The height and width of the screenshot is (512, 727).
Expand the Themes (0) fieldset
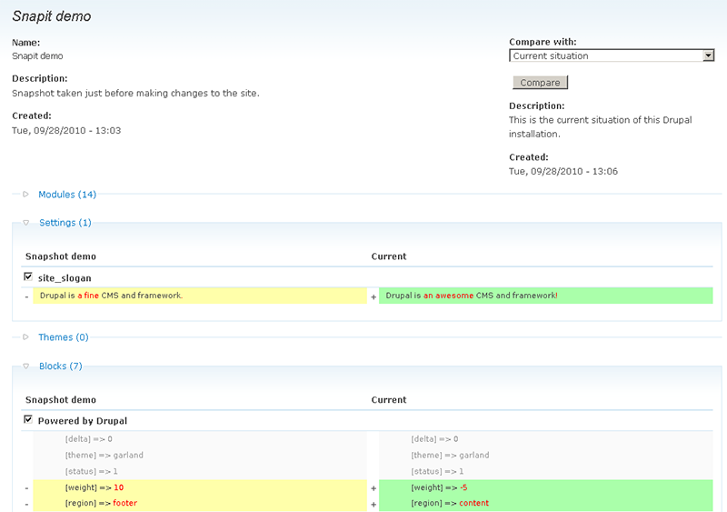coord(63,337)
